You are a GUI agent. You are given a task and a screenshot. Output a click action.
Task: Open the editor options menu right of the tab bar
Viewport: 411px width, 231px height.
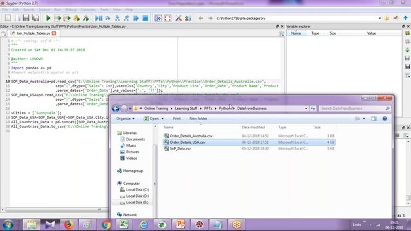pyautogui.click(x=281, y=33)
